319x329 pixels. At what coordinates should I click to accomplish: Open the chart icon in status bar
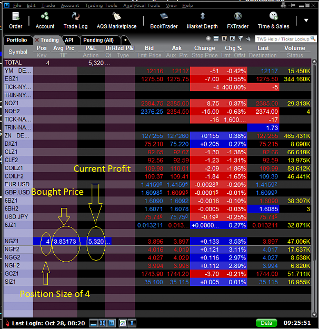123,323
